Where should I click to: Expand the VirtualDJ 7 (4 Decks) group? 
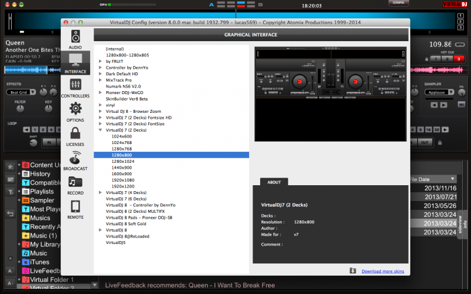click(x=101, y=192)
